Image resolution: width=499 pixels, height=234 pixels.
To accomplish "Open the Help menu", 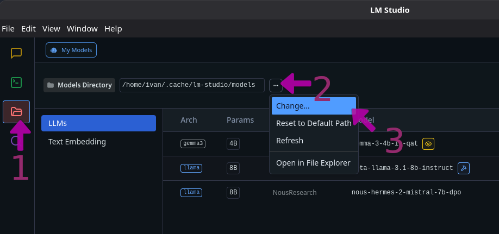I will [113, 29].
